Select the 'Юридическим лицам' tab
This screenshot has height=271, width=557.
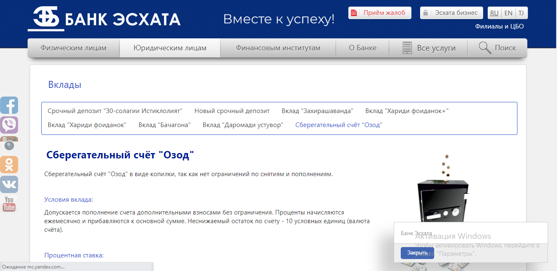[170, 48]
